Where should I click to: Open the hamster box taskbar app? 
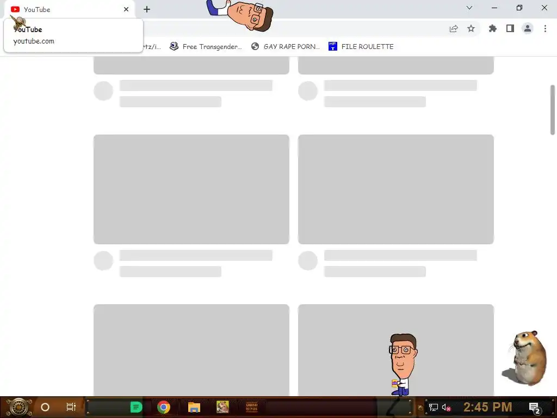click(222, 407)
